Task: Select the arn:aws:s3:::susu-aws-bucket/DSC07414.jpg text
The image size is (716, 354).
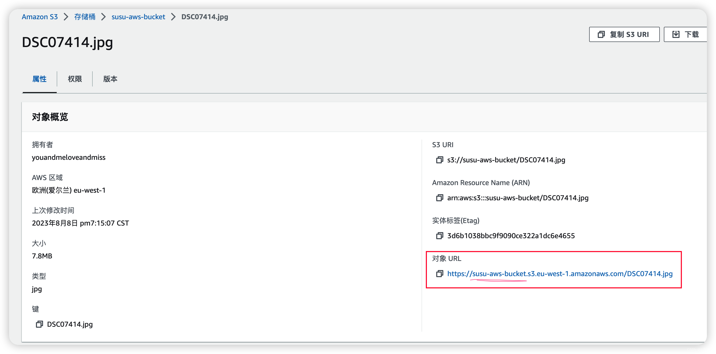Action: click(x=518, y=198)
